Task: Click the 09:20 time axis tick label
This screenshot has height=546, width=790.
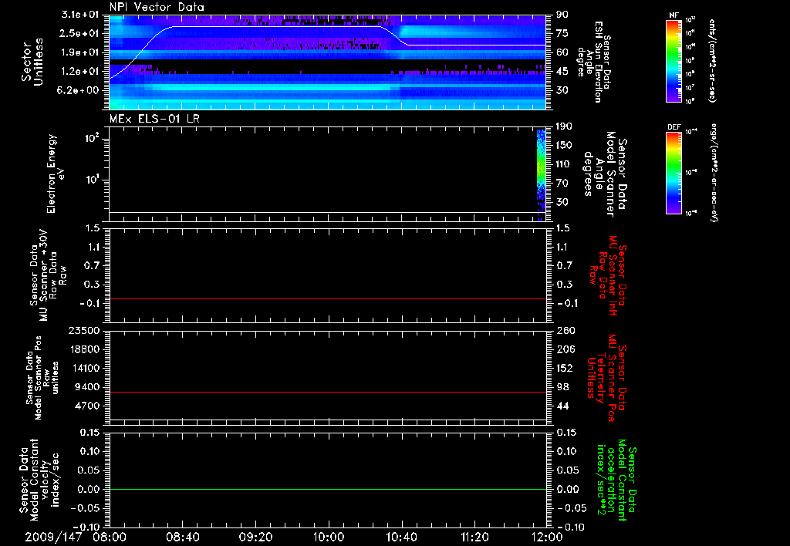Action: click(256, 536)
